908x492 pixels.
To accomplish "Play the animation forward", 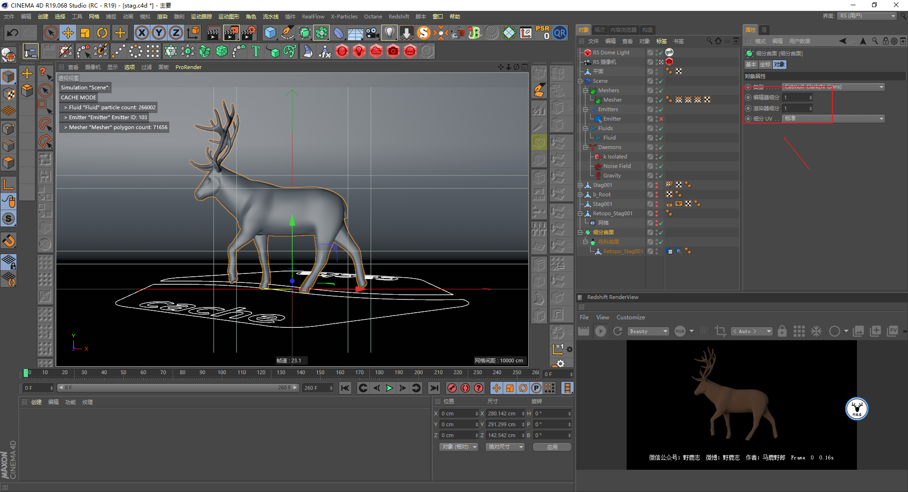I will (x=389, y=388).
